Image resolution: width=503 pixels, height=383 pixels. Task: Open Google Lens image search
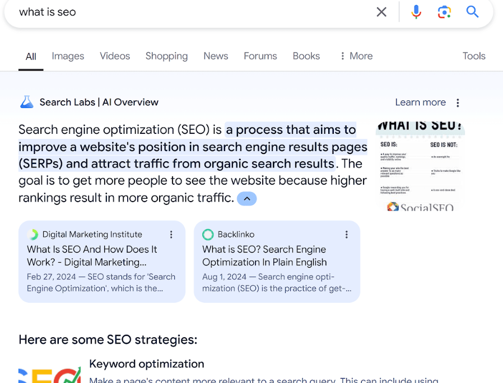tap(444, 12)
